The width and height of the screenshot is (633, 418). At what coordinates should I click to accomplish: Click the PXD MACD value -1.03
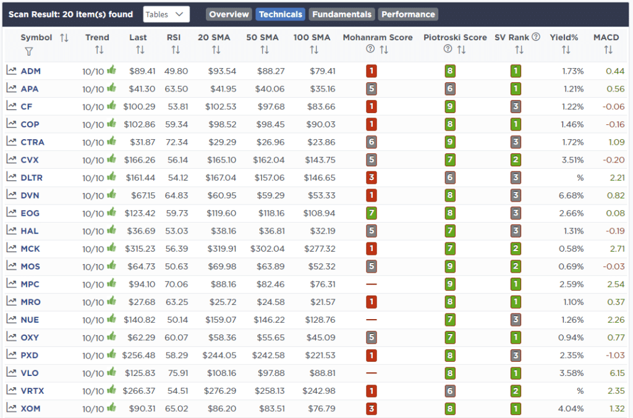[615, 356]
